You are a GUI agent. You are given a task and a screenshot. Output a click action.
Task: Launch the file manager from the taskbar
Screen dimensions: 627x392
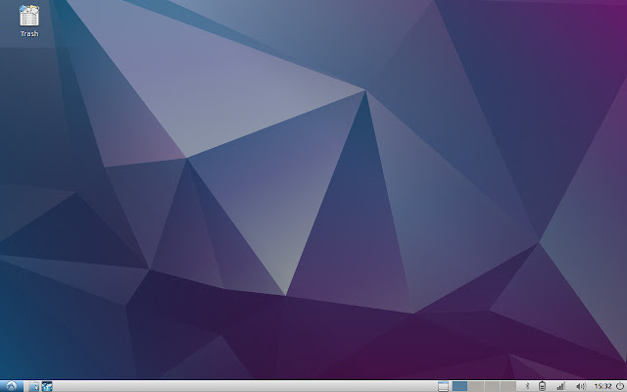point(34,386)
